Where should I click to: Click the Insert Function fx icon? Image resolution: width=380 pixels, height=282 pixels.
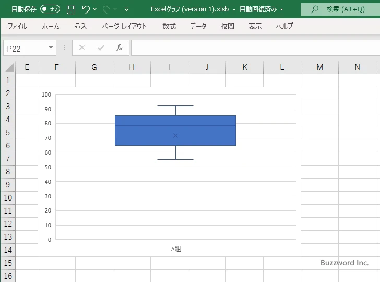click(x=120, y=48)
